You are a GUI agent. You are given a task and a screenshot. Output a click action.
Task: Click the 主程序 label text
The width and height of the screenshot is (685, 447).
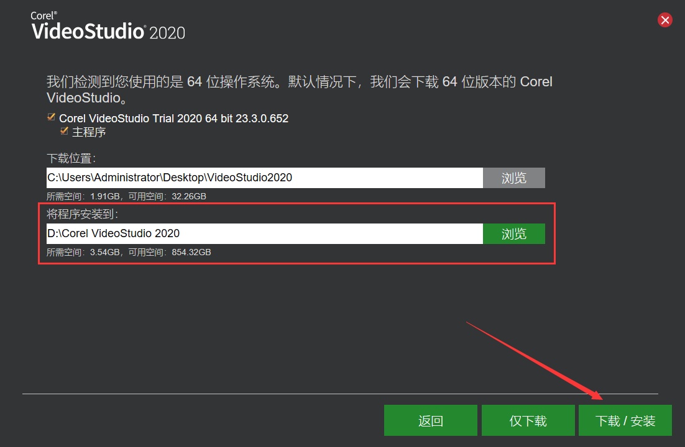click(89, 132)
